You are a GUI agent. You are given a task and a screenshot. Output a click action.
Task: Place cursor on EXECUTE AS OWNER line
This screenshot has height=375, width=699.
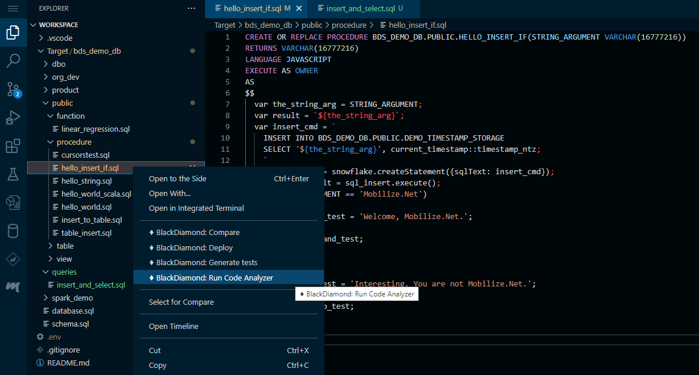pos(281,71)
